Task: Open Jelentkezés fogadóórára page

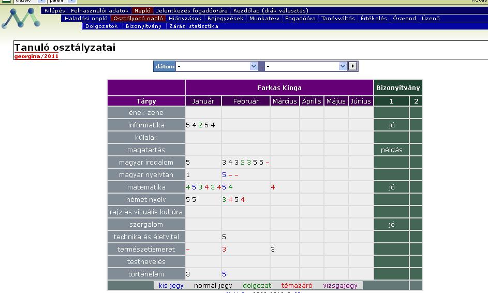Action: (x=191, y=10)
